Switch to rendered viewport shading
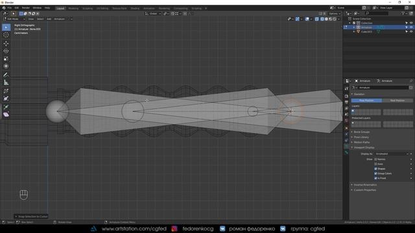Image resolution: width=415 pixels, height=233 pixels. point(335,19)
